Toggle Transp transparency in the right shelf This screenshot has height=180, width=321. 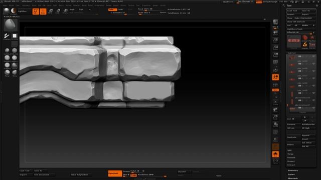pyautogui.click(x=275, y=139)
